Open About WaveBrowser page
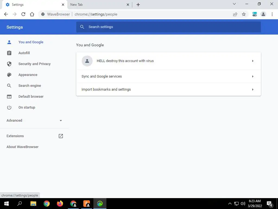The width and height of the screenshot is (278, 209). (23, 147)
